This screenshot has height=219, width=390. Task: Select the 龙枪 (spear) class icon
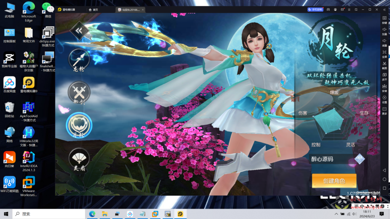pos(79,59)
